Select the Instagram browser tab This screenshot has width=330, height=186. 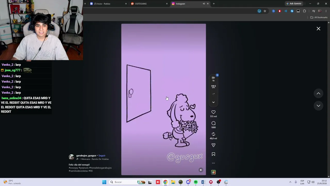[x=190, y=4]
